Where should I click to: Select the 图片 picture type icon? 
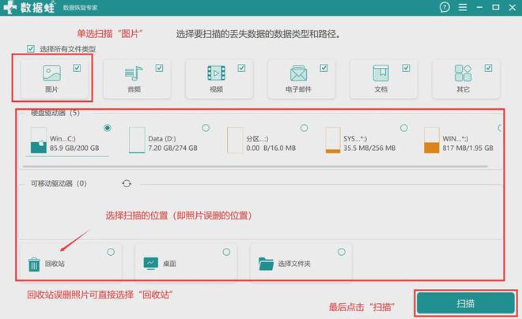click(51, 73)
